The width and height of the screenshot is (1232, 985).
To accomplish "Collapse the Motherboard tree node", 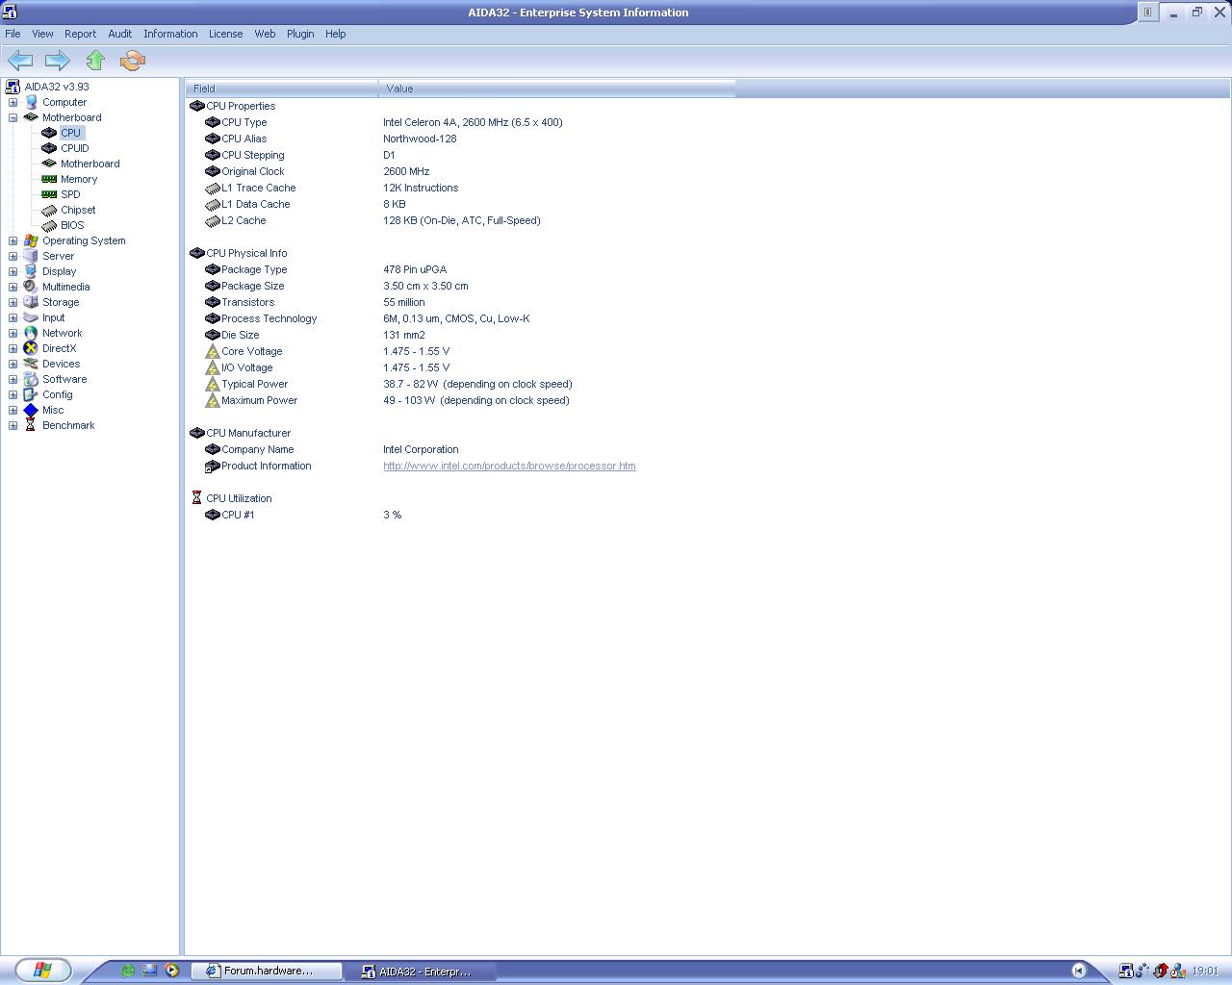I will pos(13,117).
